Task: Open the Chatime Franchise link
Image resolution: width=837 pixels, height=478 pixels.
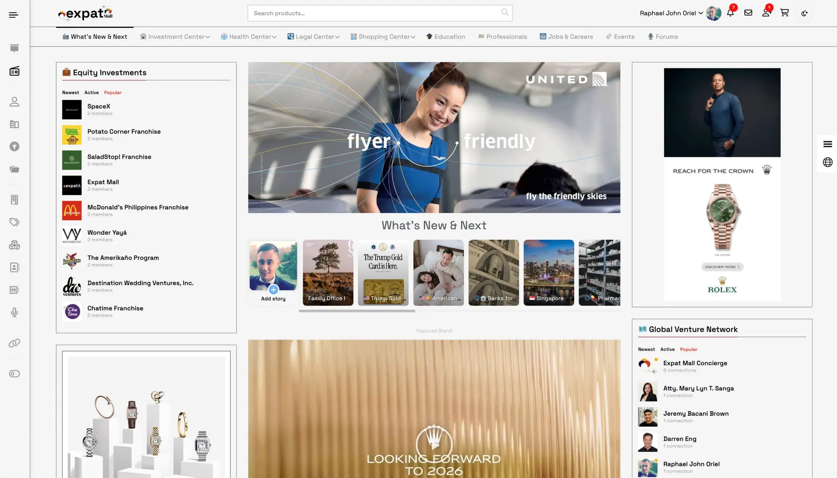Action: coord(115,308)
